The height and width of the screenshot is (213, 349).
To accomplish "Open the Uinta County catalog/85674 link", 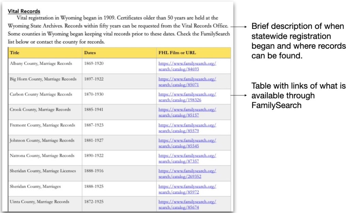I will (x=187, y=204).
